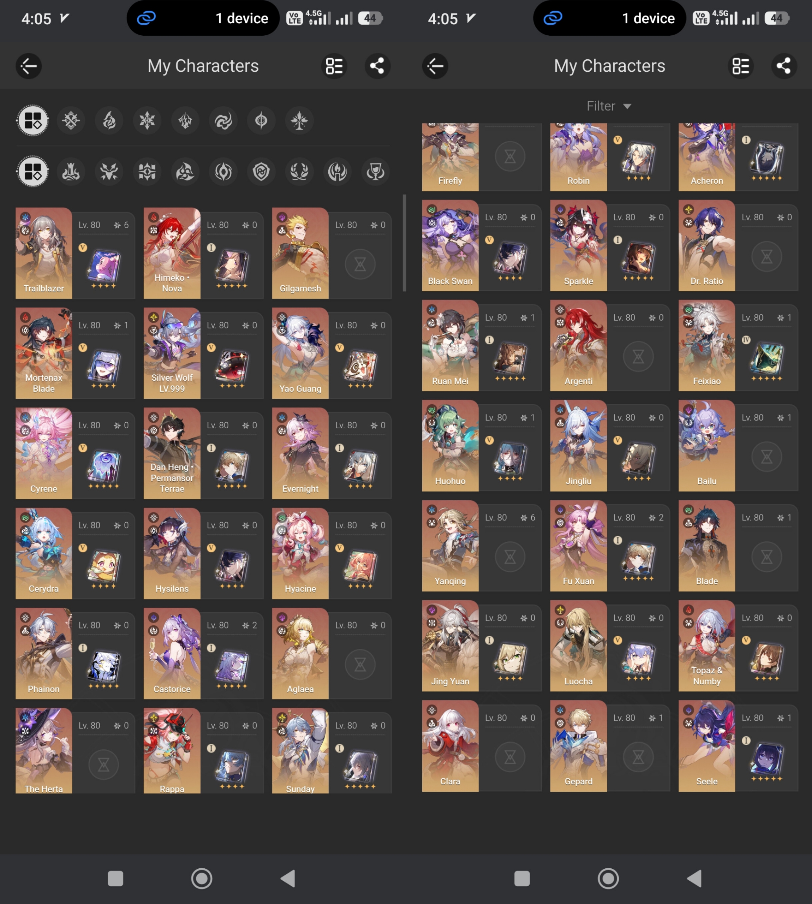Filter characters by Lightning element
The height and width of the screenshot is (904, 812).
coord(185,120)
